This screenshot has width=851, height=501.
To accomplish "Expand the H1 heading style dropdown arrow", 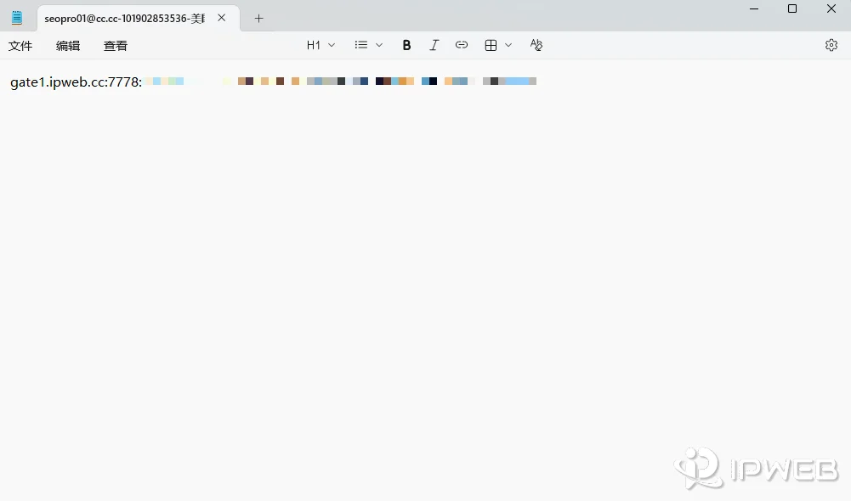I will [x=332, y=45].
